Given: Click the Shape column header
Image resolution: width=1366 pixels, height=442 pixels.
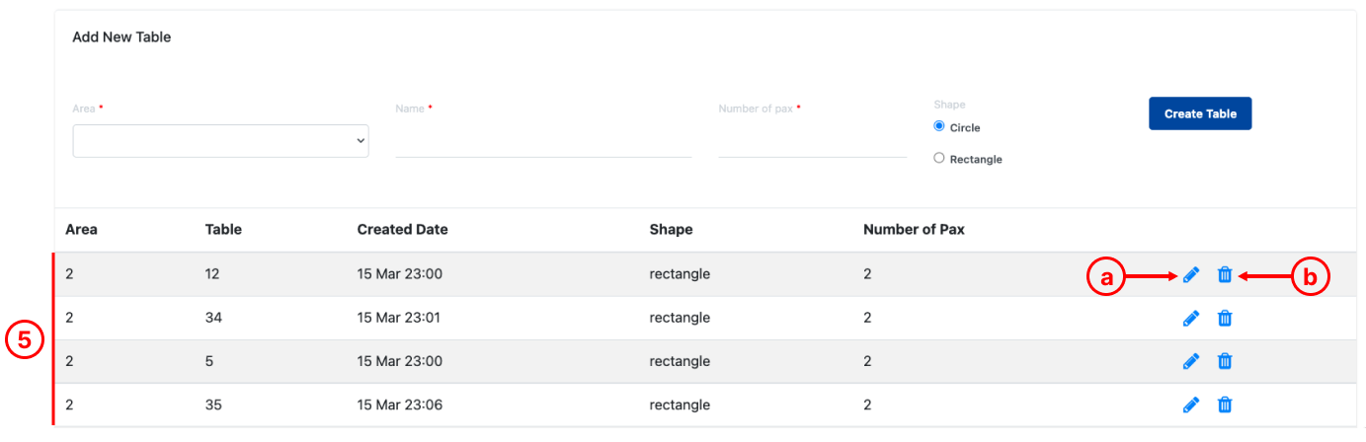Looking at the screenshot, I should click(671, 230).
